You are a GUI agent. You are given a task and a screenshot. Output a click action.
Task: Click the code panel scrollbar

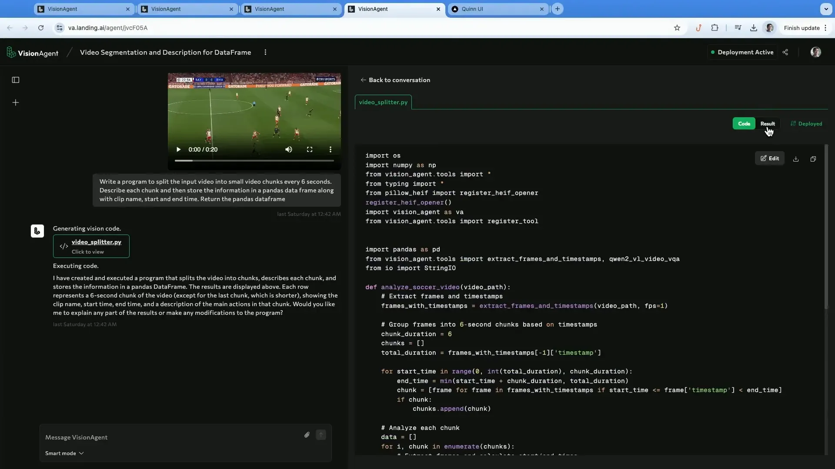pyautogui.click(x=826, y=227)
